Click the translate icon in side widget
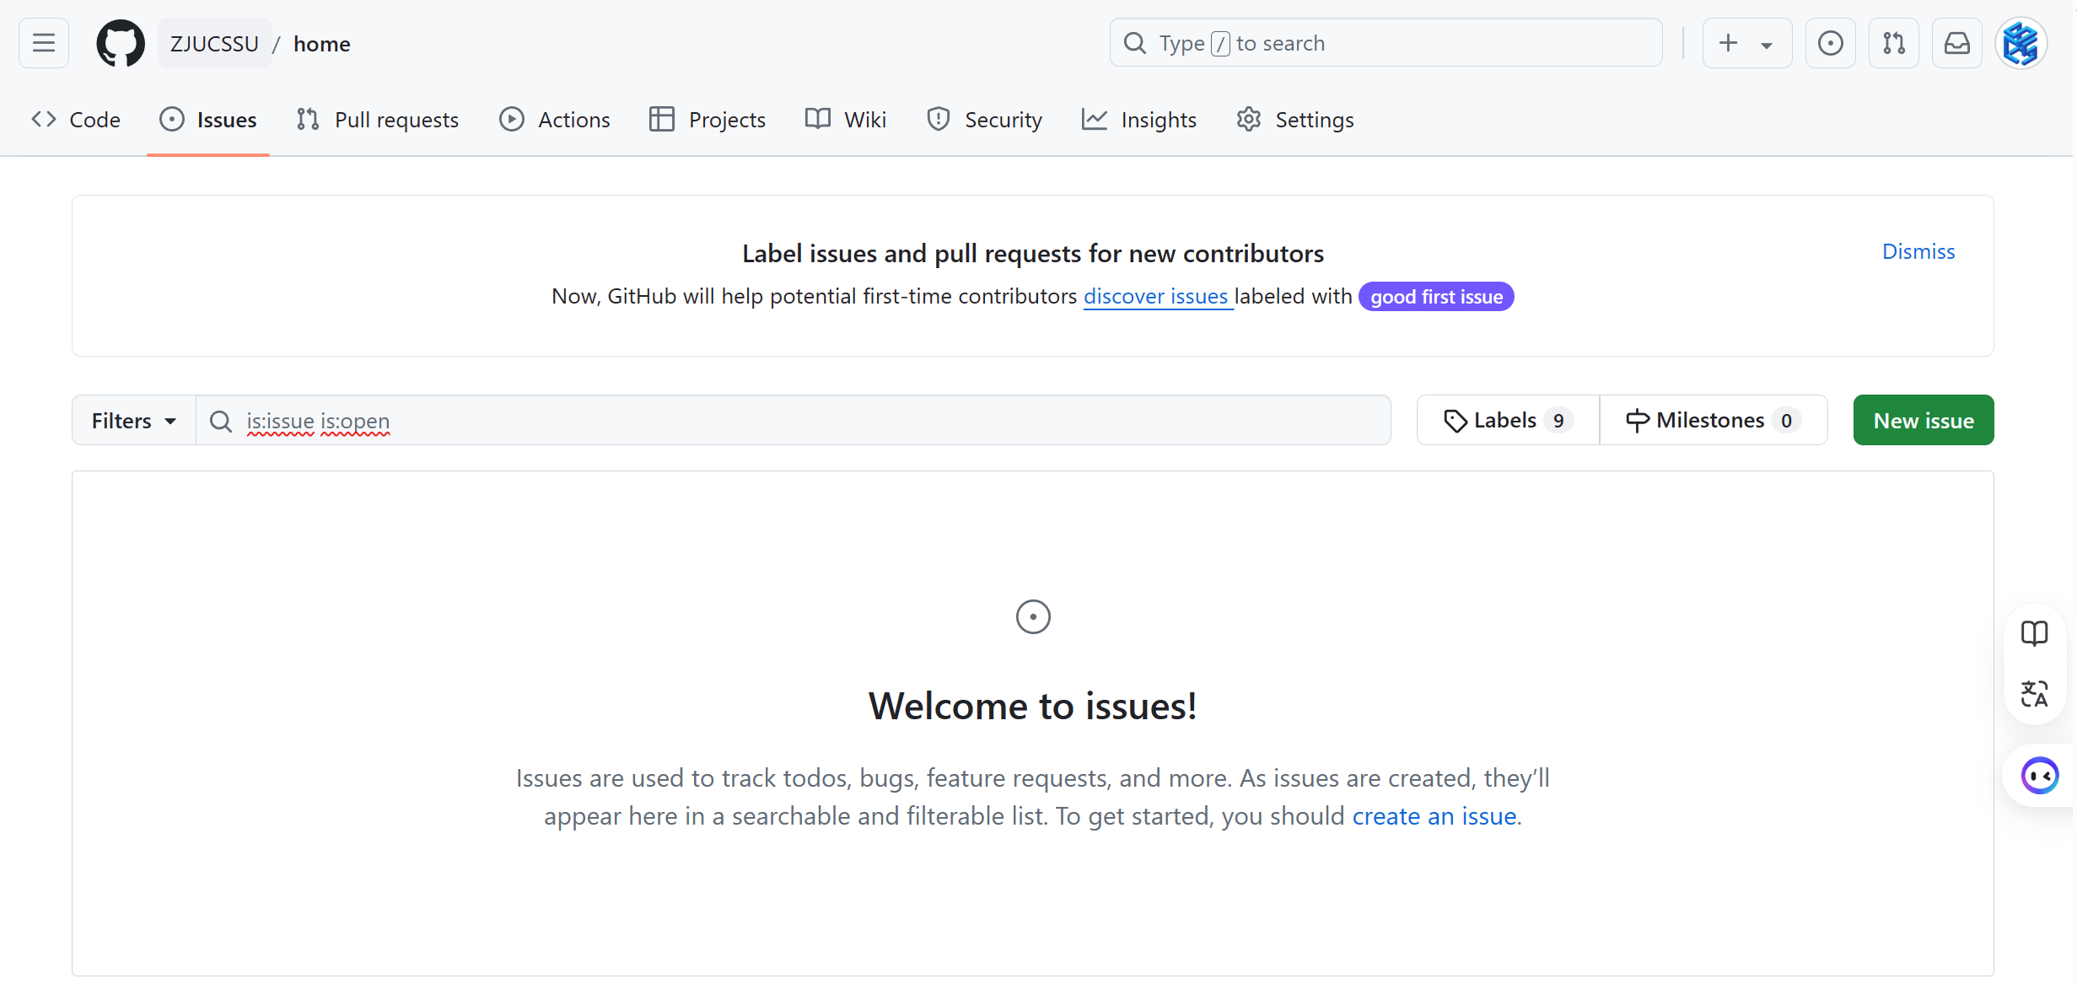Screen dimensions: 2077x984 click(2034, 694)
